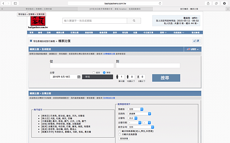Image resolution: width=230 pixels, height=143 pixels.
Task: Open 論壇 in the navigation bar
Action: [40, 32]
